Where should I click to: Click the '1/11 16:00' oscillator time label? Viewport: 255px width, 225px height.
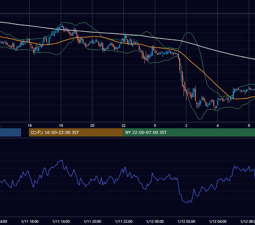[x=30, y=221]
